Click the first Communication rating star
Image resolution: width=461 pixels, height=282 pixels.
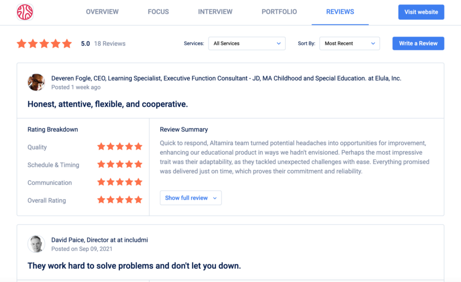pos(101,182)
